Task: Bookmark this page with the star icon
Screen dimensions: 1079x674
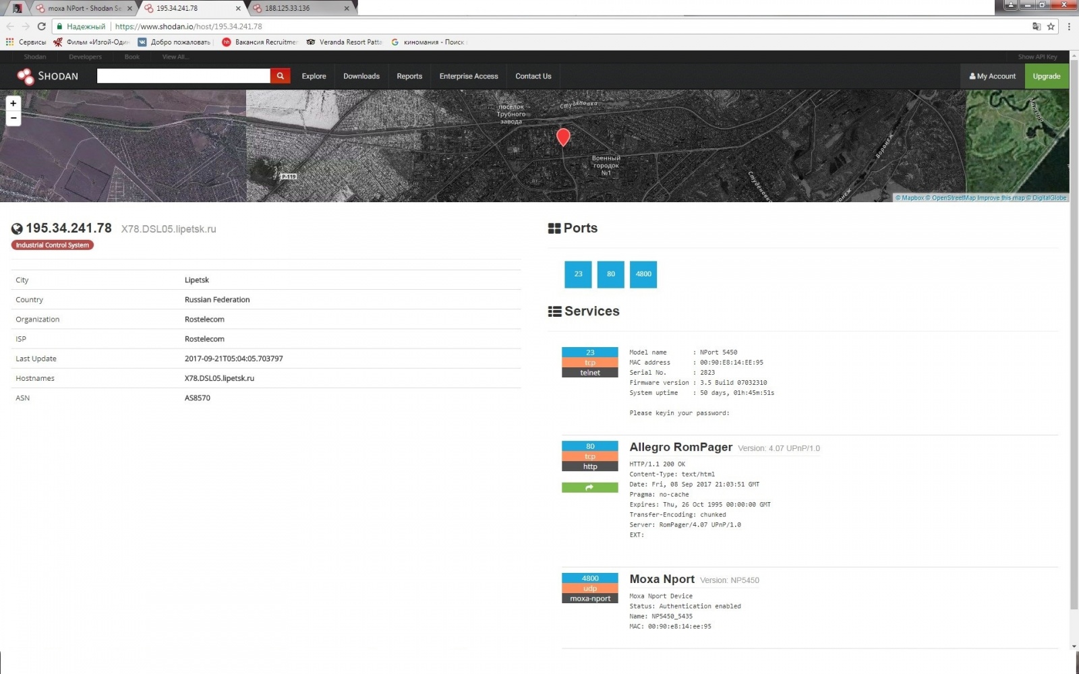Action: 1051,26
